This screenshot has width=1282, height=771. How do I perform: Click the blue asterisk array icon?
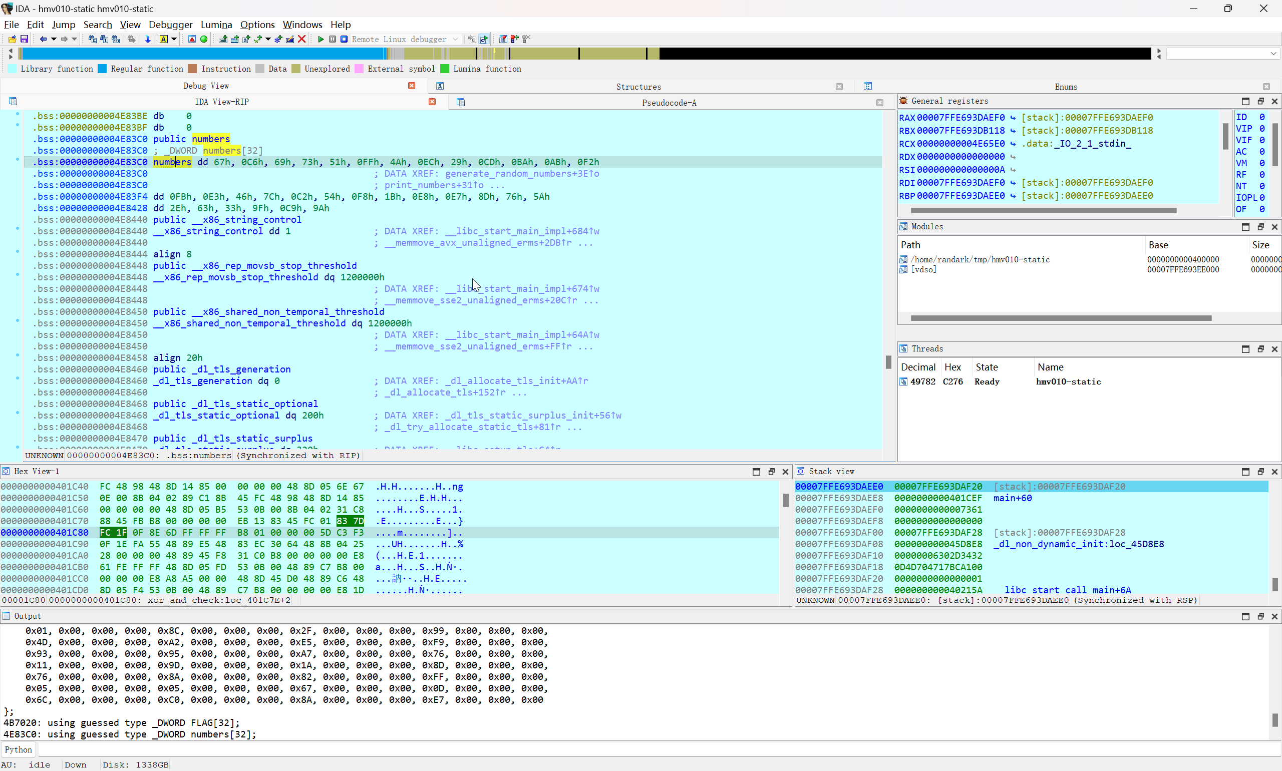pyautogui.click(x=278, y=39)
